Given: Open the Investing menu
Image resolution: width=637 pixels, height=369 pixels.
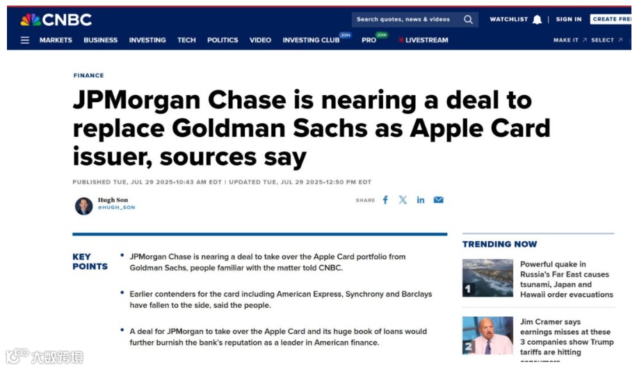Looking at the screenshot, I should (x=147, y=40).
